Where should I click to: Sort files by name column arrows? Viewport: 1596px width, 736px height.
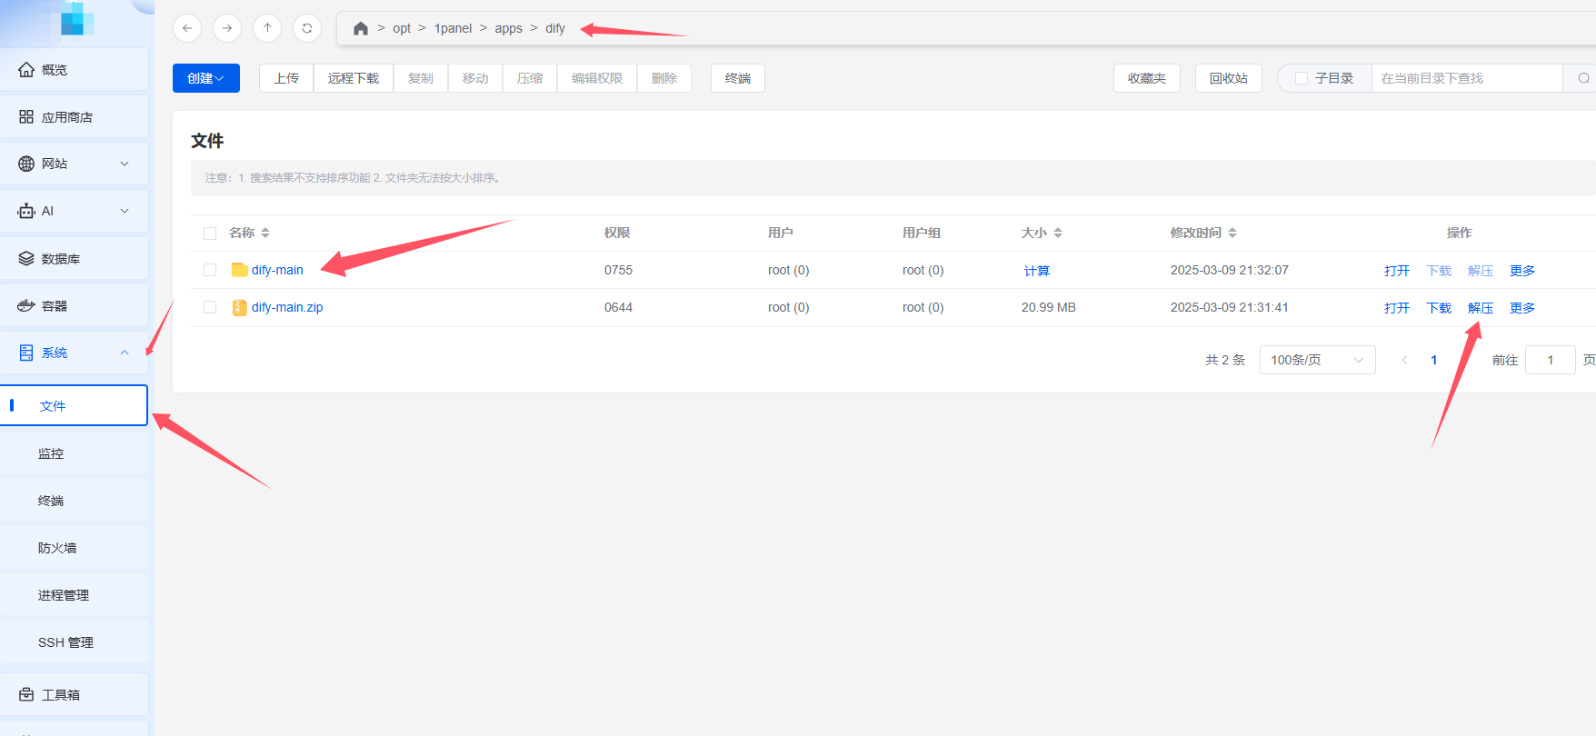click(265, 233)
